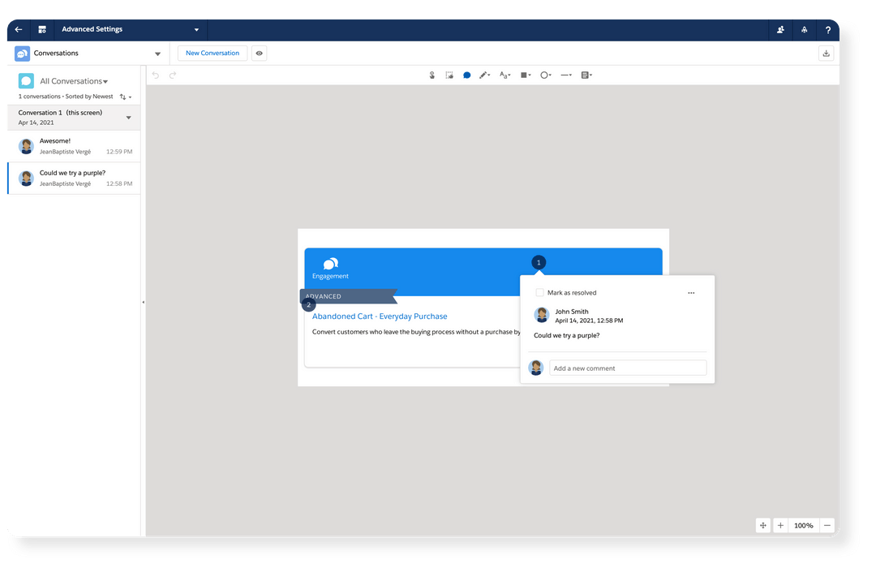Open the invite collaborators icon
The image size is (876, 577).
pyautogui.click(x=779, y=29)
